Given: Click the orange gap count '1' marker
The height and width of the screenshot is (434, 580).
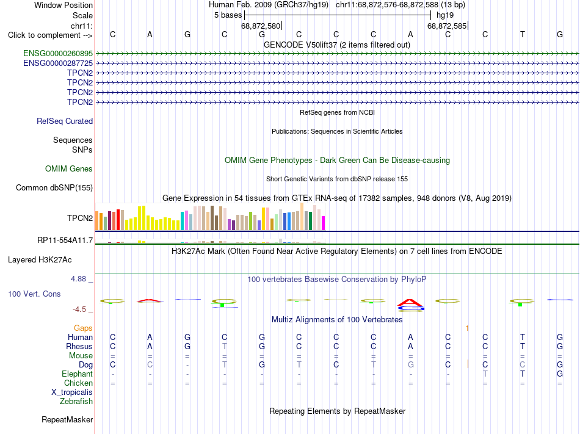Looking at the screenshot, I should coord(467,328).
